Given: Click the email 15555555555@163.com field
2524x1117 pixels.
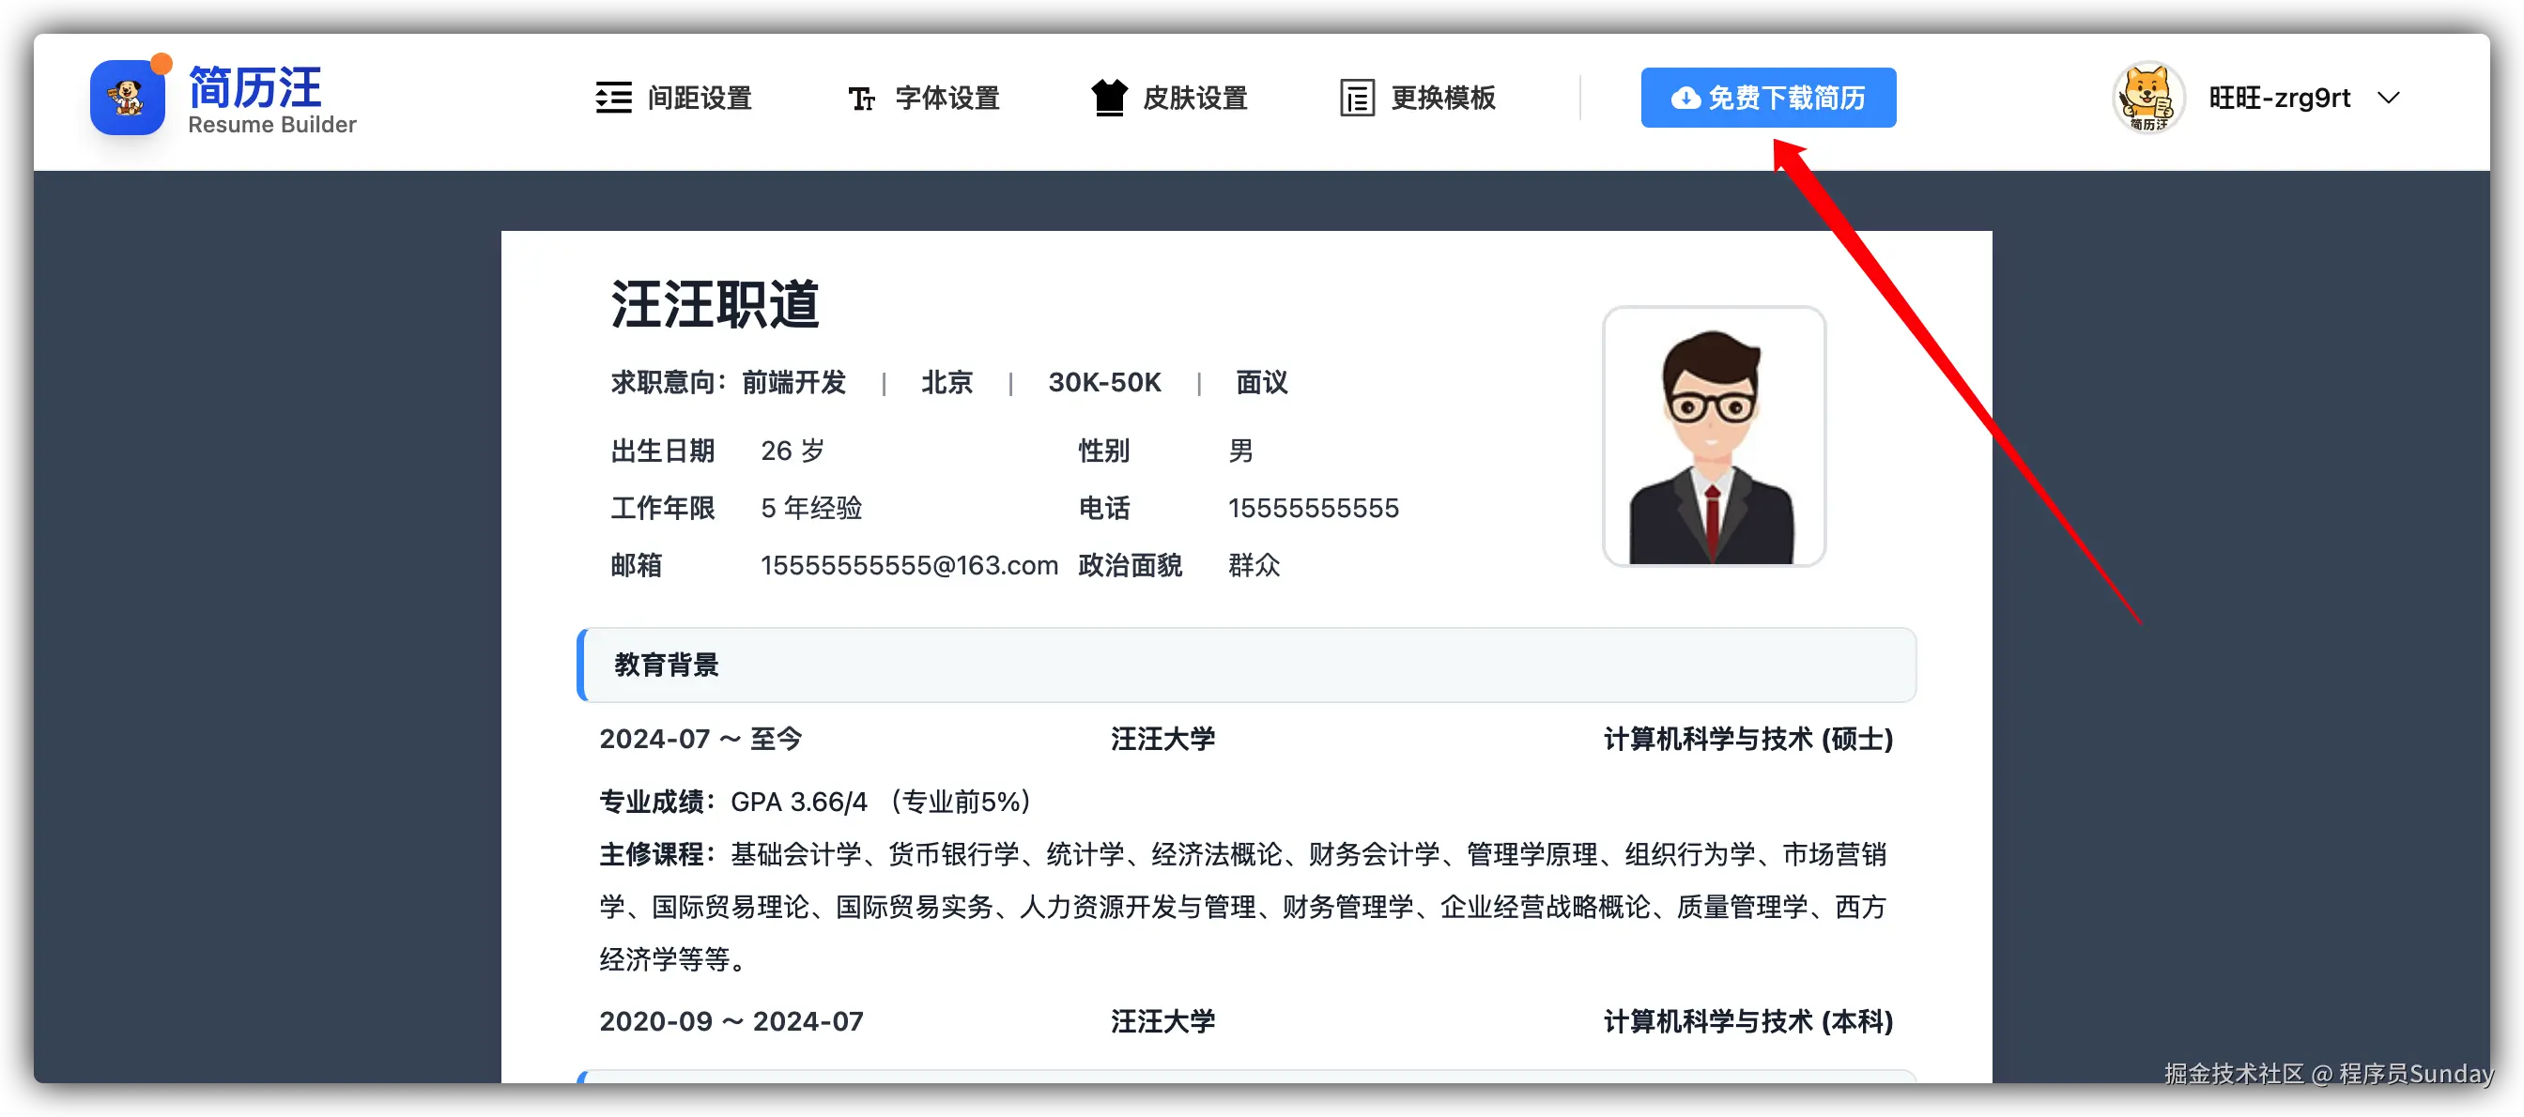Looking at the screenshot, I should coord(909,565).
